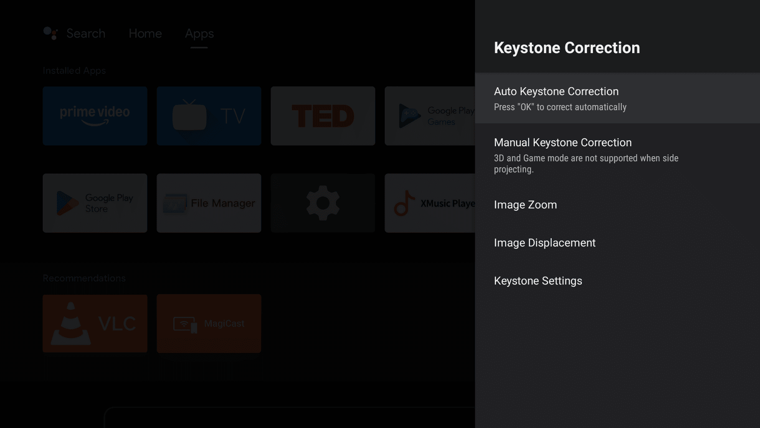
Task: Launch the XMusic Player app
Action: (429, 203)
